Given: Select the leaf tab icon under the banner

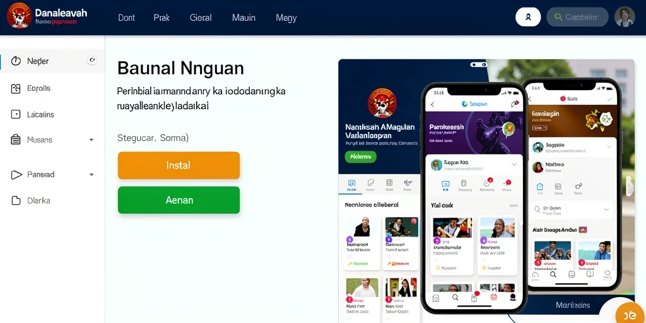Looking at the screenshot, I should pyautogui.click(x=370, y=184).
